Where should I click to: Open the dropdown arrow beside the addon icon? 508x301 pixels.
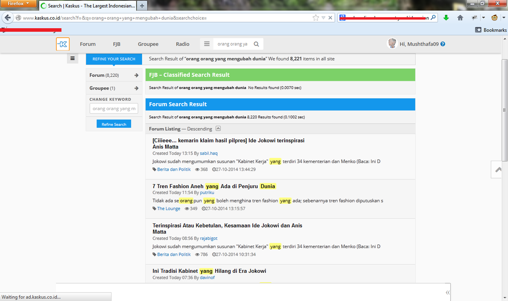(483, 17)
